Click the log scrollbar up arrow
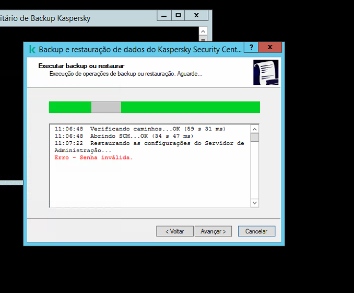 (x=255, y=129)
